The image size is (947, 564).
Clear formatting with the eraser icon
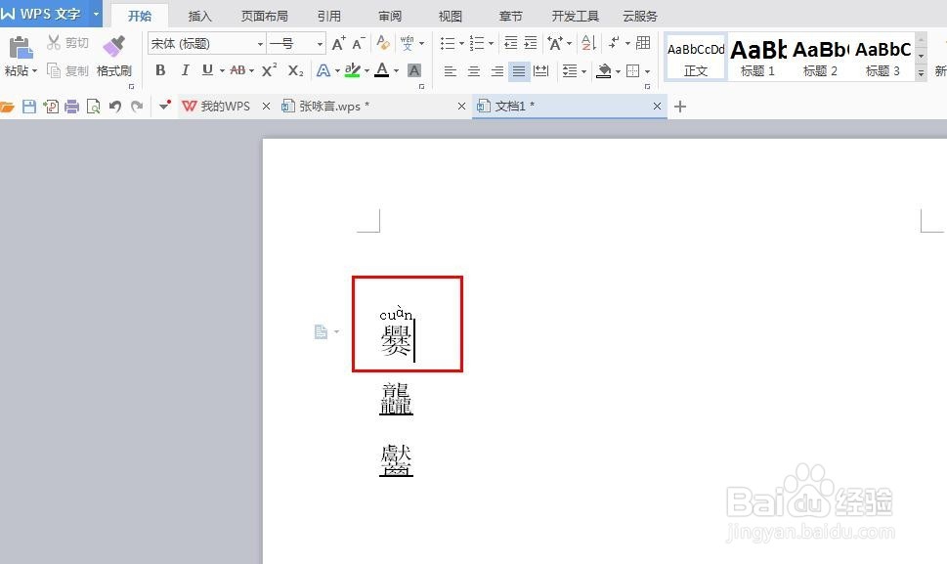pyautogui.click(x=383, y=43)
